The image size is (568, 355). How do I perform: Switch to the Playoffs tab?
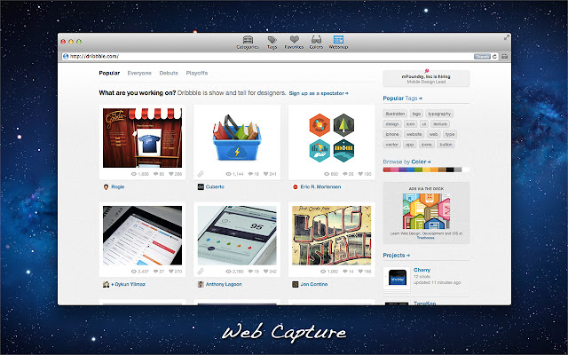197,73
